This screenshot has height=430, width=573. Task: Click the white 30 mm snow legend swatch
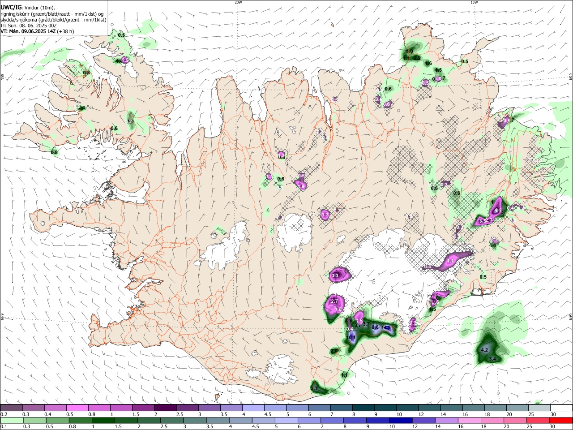click(561, 408)
